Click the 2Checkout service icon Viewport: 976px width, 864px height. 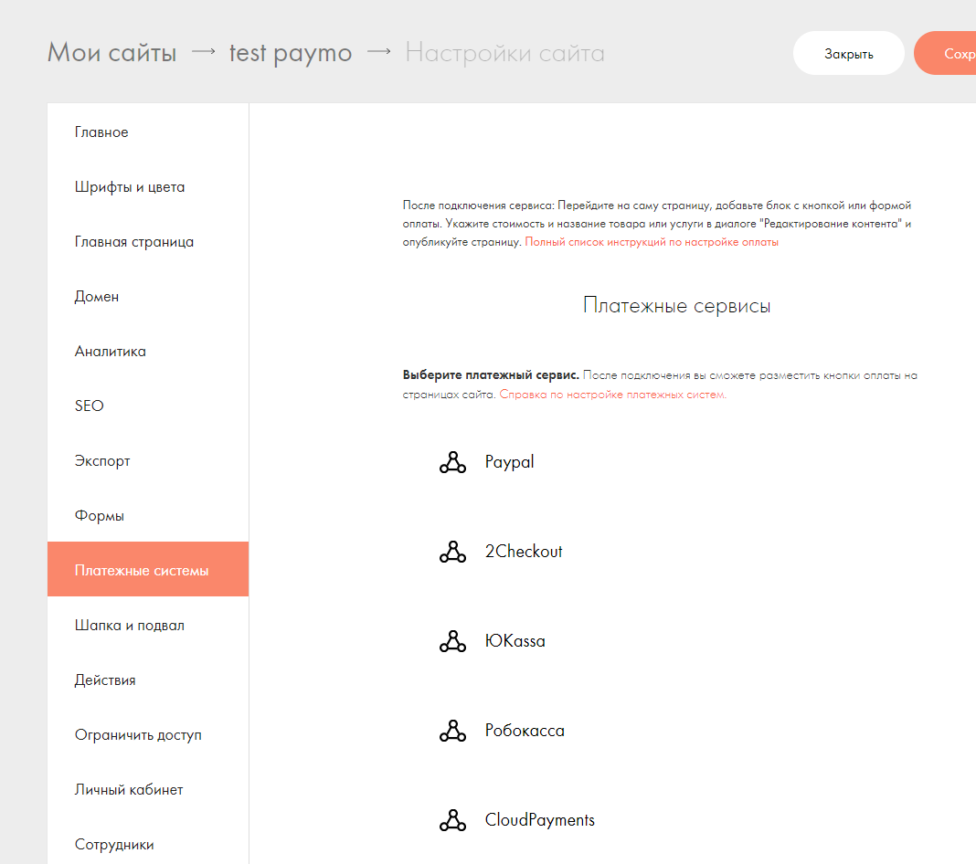pos(452,552)
